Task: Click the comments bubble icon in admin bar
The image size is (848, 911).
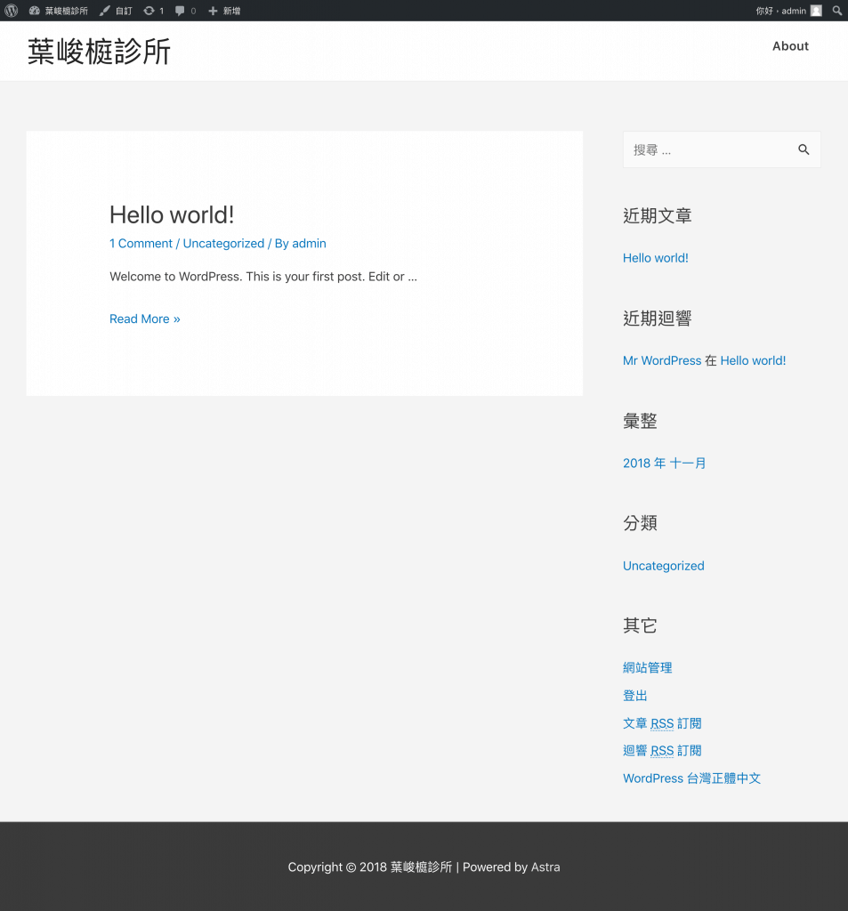Action: [x=181, y=11]
